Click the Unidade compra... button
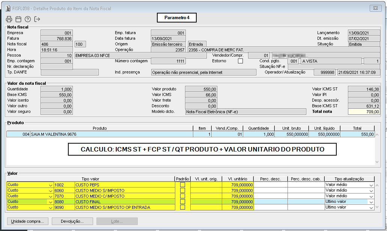Image resolution: width=387 pixels, height=231 pixels. pos(28,221)
